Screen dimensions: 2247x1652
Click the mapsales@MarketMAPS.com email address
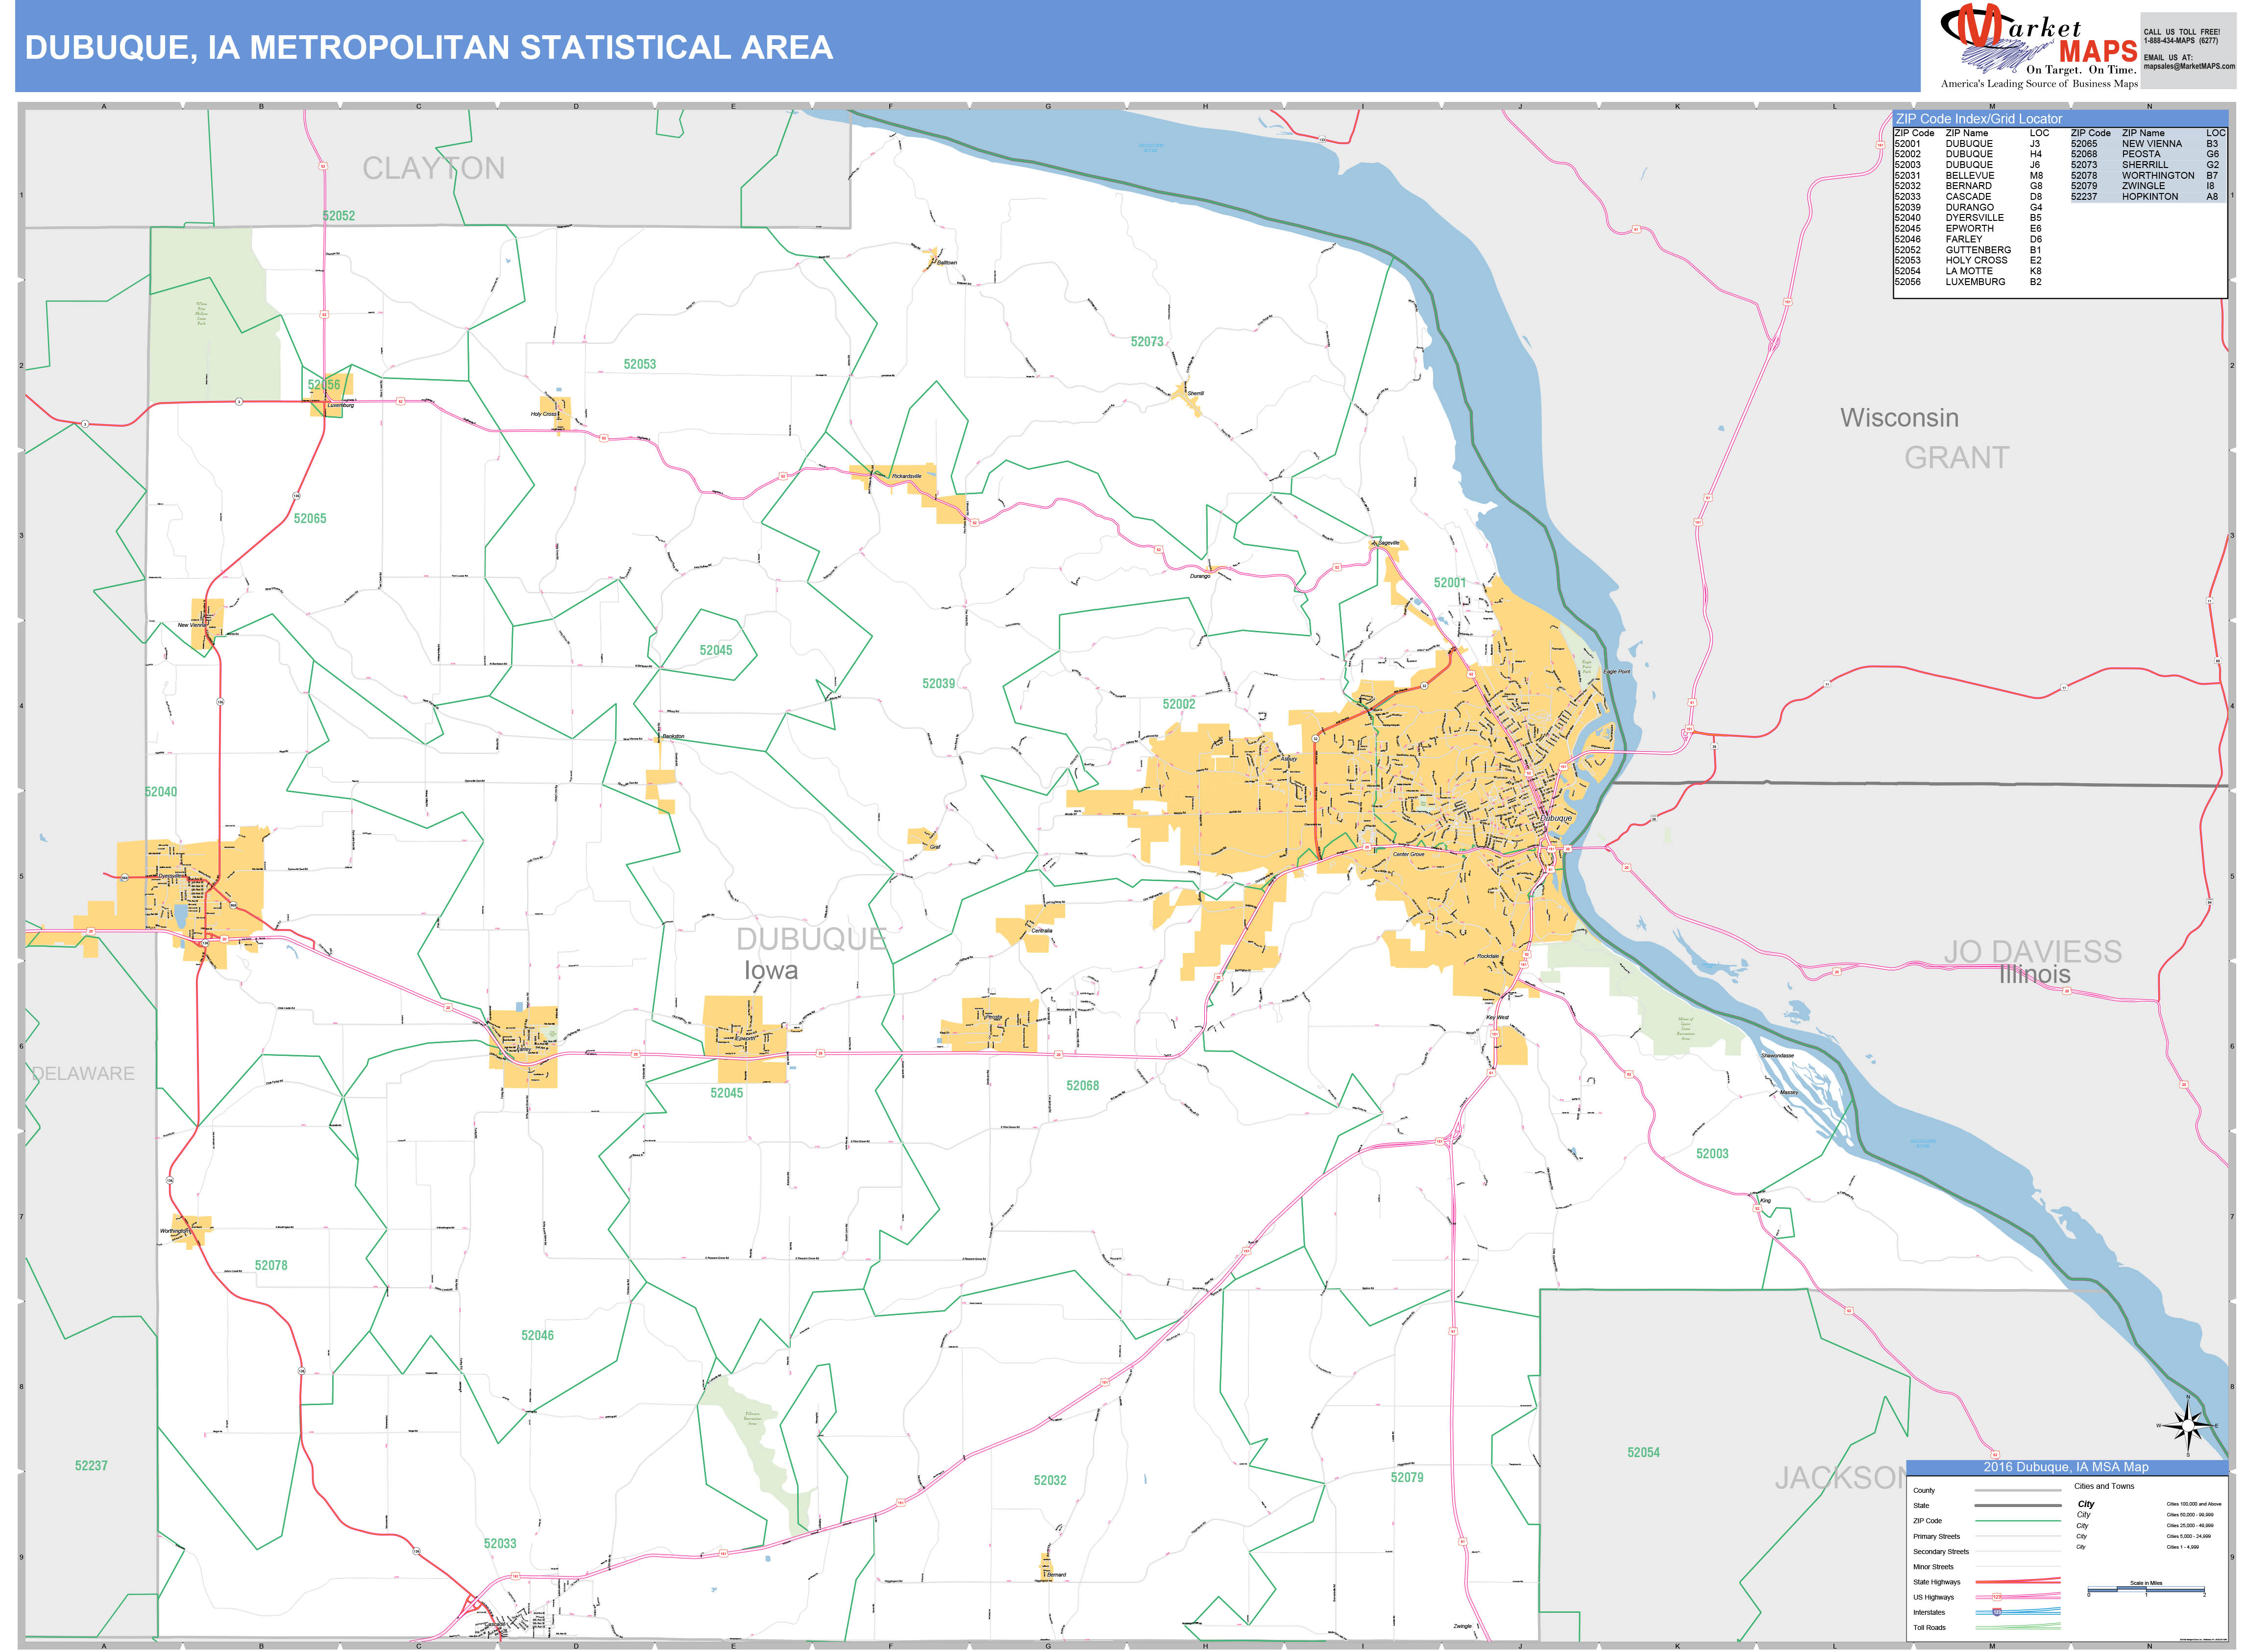2189,66
